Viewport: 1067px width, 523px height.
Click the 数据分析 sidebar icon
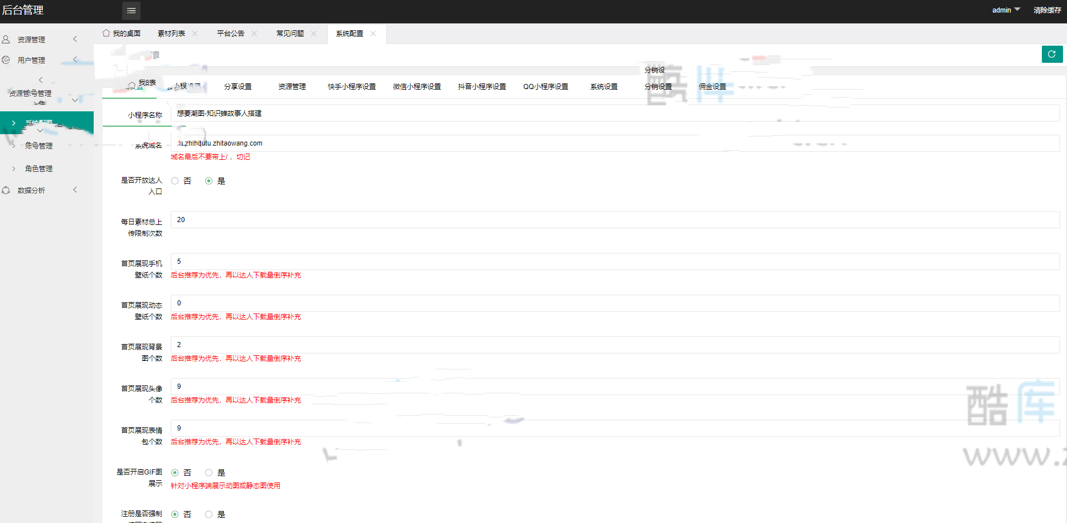click(x=6, y=190)
